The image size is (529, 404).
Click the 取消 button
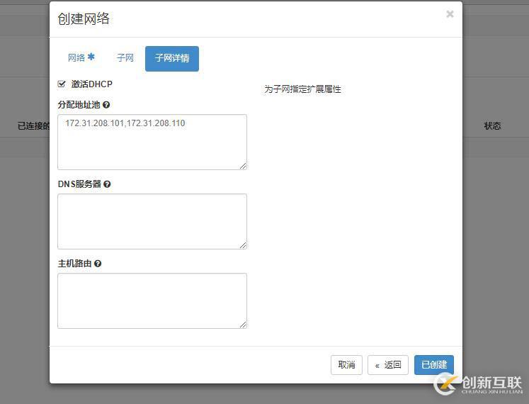tap(346, 365)
